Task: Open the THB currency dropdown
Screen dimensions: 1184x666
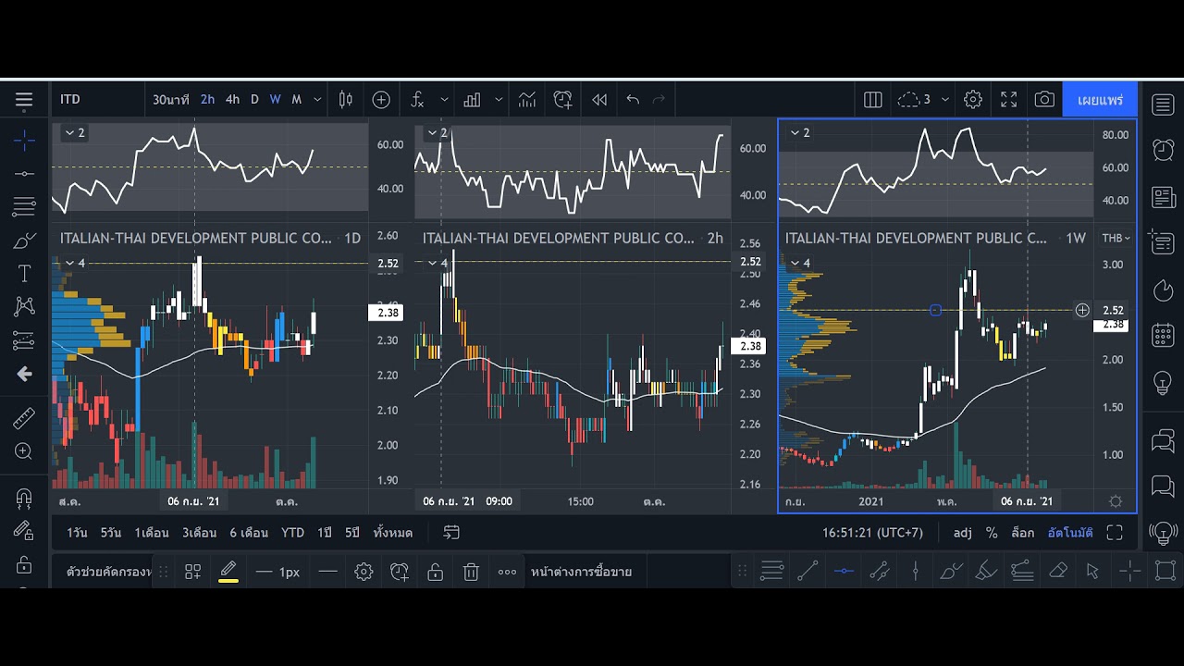Action: [x=1116, y=239]
